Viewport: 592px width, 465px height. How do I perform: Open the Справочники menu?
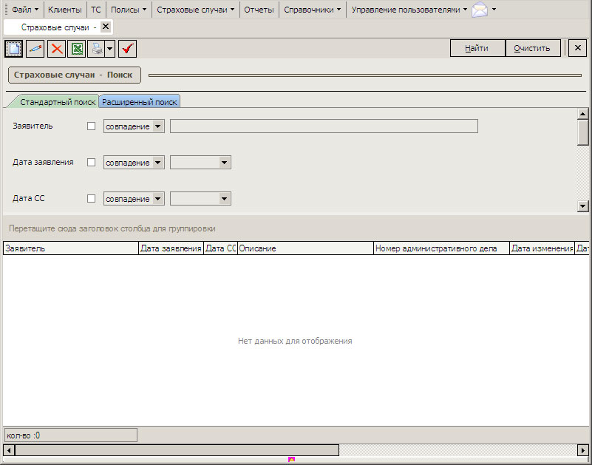pyautogui.click(x=313, y=10)
